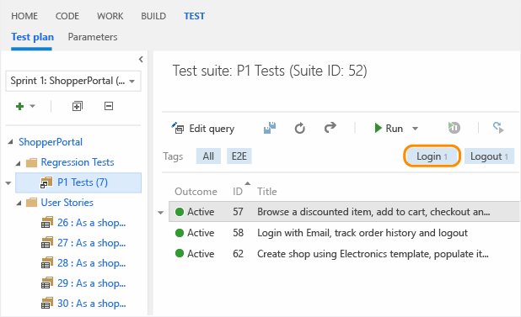Filter by the Logout tag

tap(489, 156)
